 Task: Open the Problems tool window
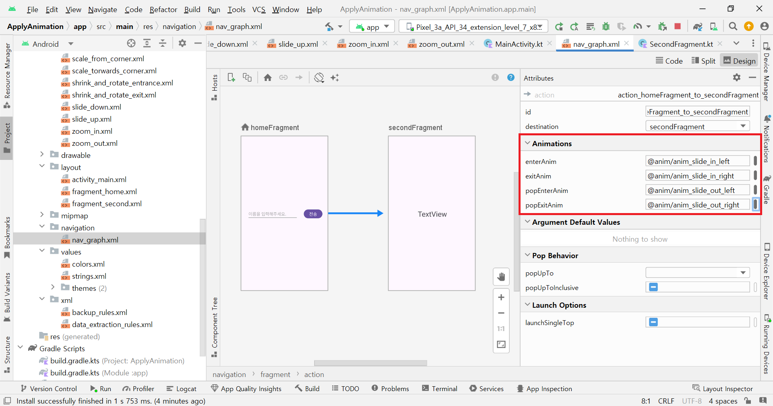click(x=390, y=389)
